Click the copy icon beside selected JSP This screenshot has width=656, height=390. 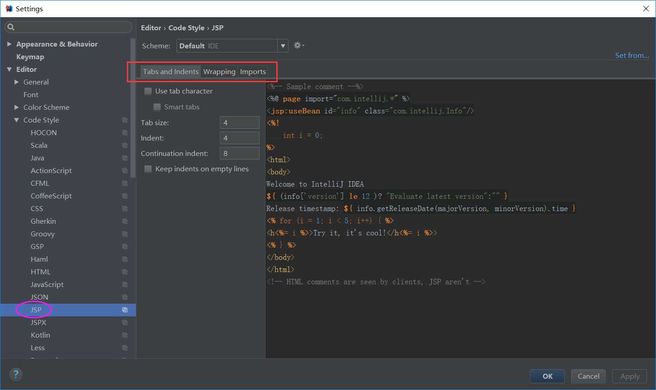coord(125,310)
